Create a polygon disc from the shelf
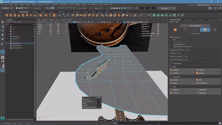The width and height of the screenshot is (222, 125). 31,15
